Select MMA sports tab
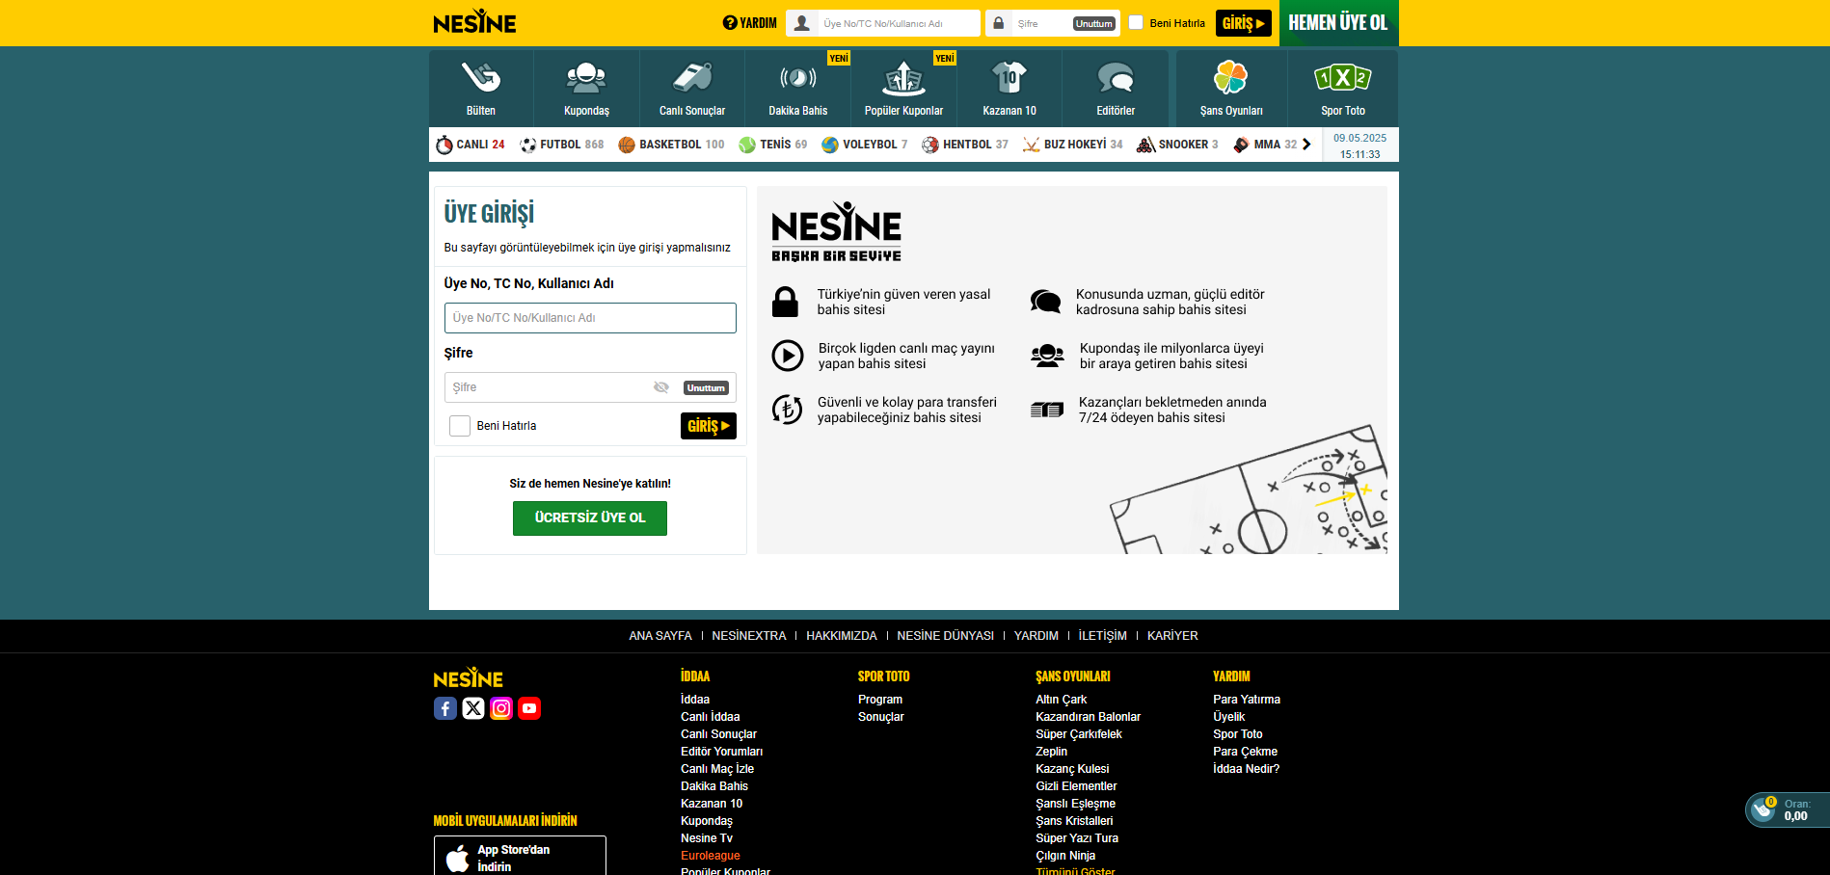Screen dimensions: 1830x875 [1265, 145]
